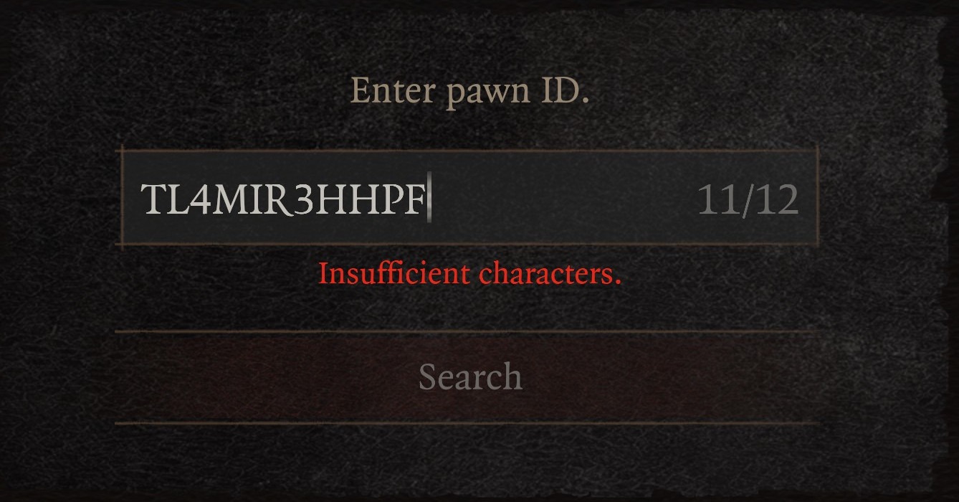
Task: Click the leading letter T of the ID
Action: pyautogui.click(x=152, y=200)
